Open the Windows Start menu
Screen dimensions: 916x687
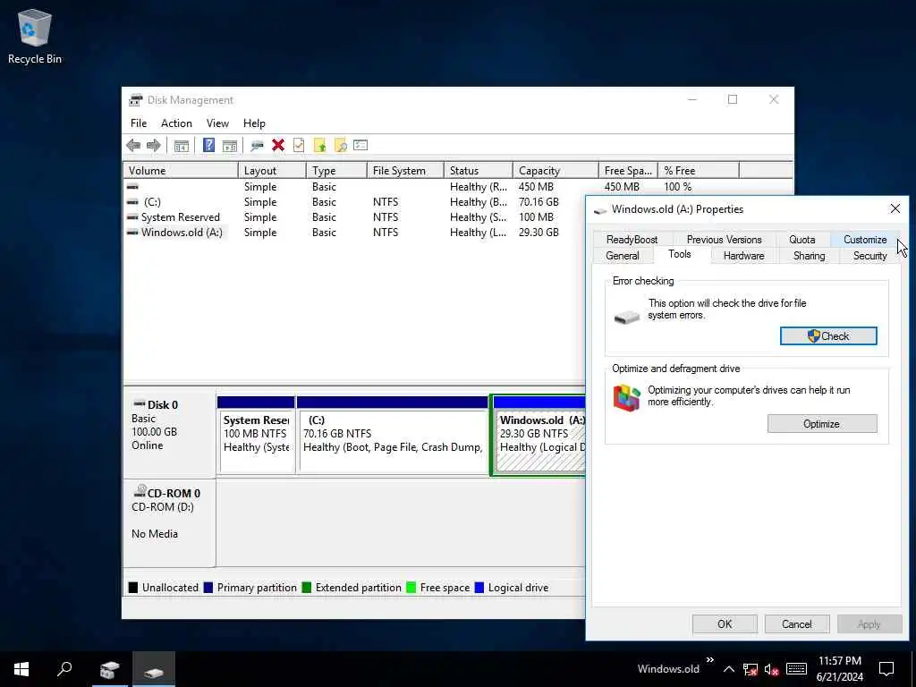[21, 669]
